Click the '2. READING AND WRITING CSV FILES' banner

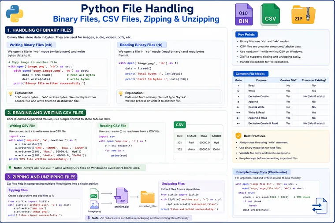[45, 113]
